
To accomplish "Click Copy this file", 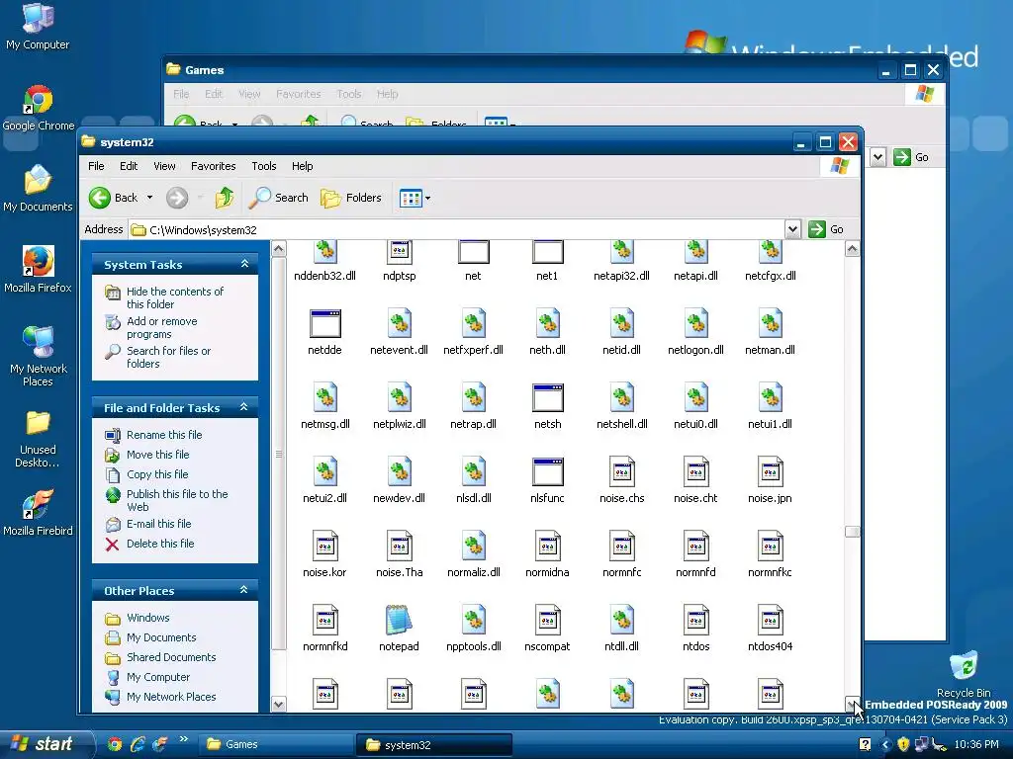I will click(157, 474).
